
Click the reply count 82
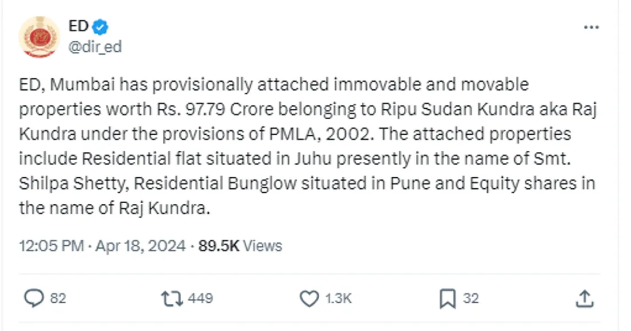58,299
